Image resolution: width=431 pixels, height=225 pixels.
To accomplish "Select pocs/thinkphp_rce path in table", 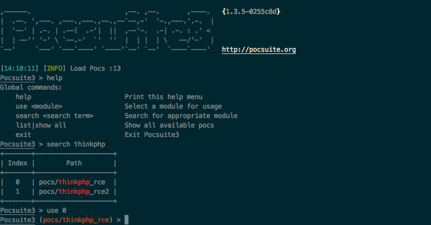I will [x=72, y=182].
